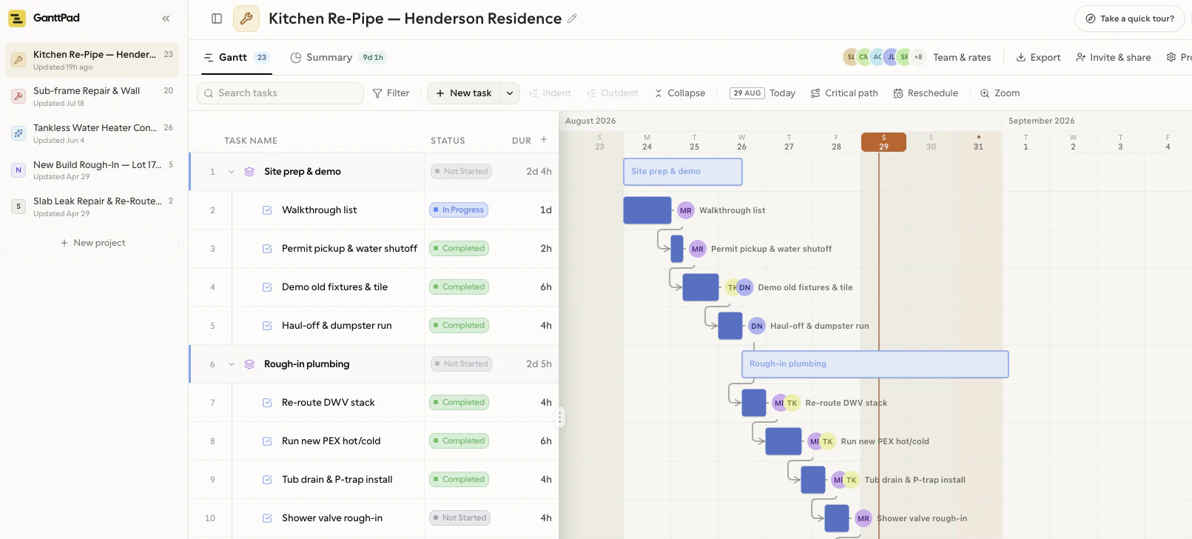Open Shower valve rough-in Not Started status
1192x539 pixels.
[460, 518]
